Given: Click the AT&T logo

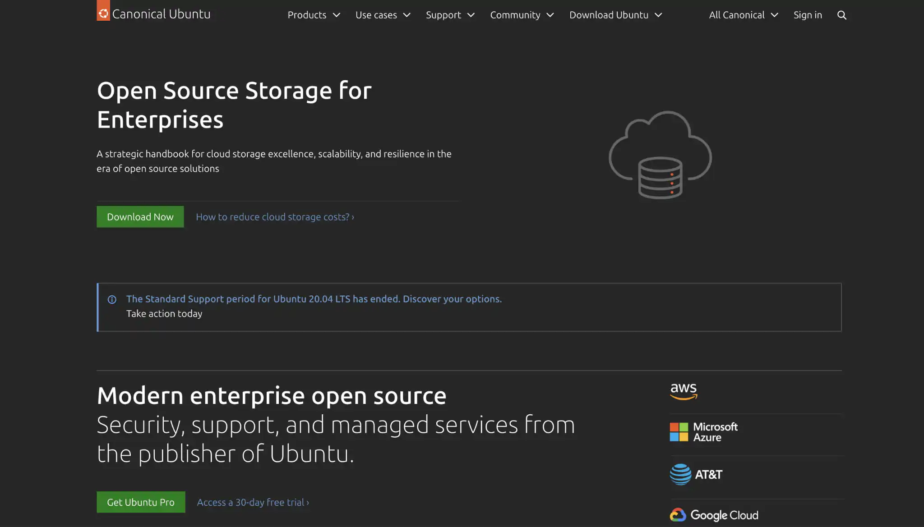Looking at the screenshot, I should point(696,474).
